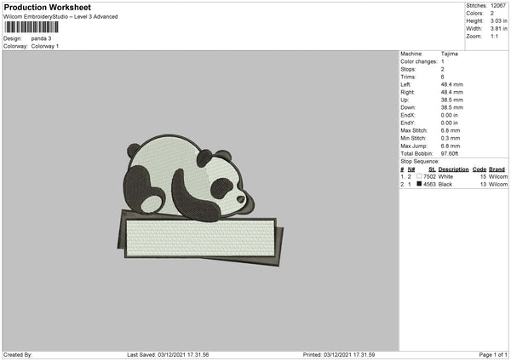This screenshot has height=361, width=511.
Task: Click stitch count '4563' in black row
Action: pos(429,185)
